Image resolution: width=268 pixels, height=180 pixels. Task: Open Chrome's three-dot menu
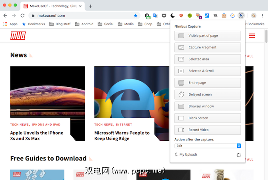pyautogui.click(x=262, y=16)
